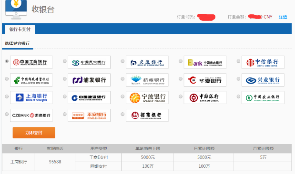Click the China Everbright Bank logo
Image resolution: width=295 pixels, height=174 pixels.
(205, 62)
